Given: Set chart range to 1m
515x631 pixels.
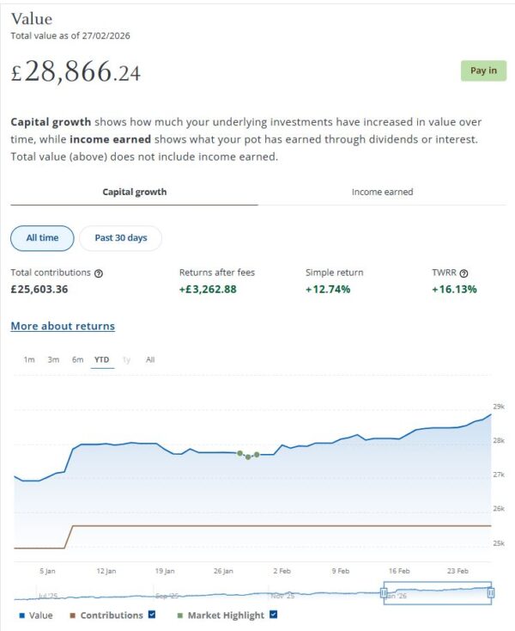Looking at the screenshot, I should [29, 360].
